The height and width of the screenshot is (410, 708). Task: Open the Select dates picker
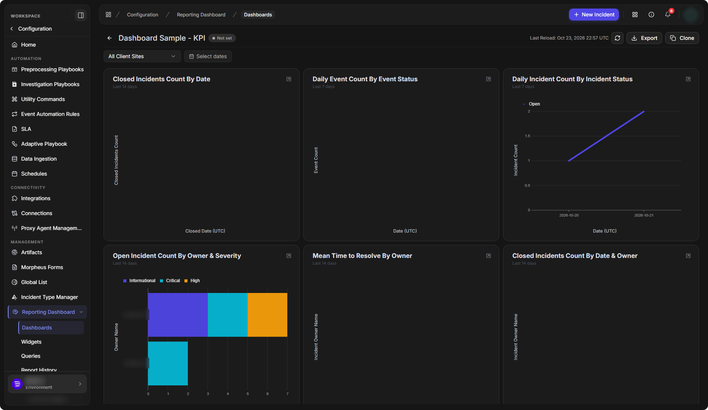[208, 56]
